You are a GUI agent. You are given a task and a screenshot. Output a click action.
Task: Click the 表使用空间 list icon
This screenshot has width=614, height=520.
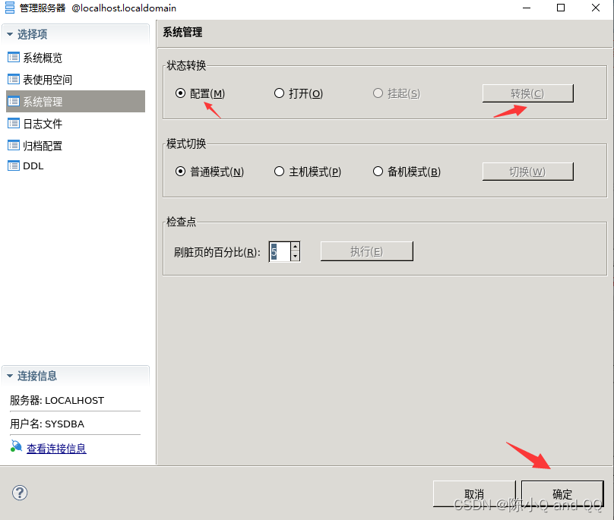(14, 80)
